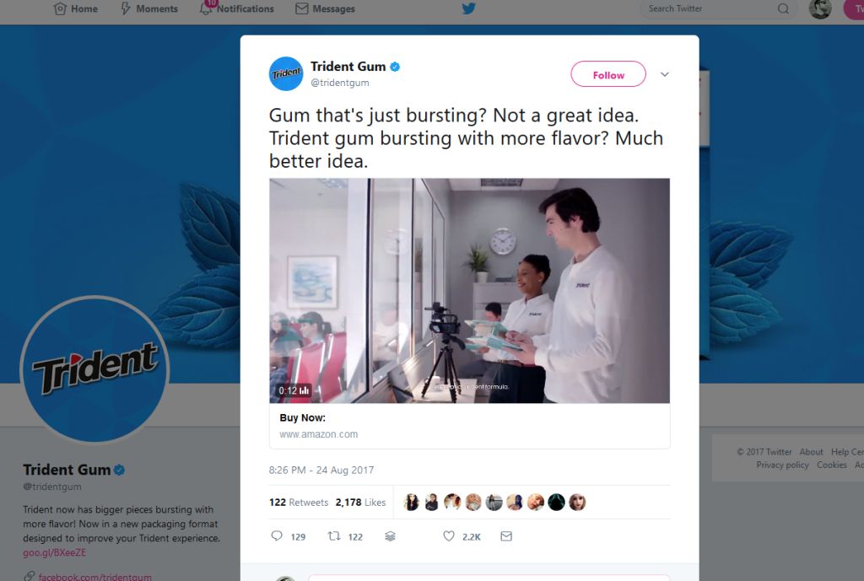Screen dimensions: 864x581
Task: Open the tweet options caret
Action: coord(665,74)
